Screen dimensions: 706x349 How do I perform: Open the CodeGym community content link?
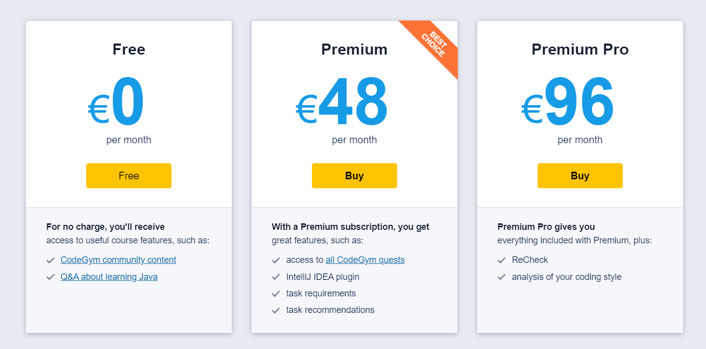click(118, 260)
